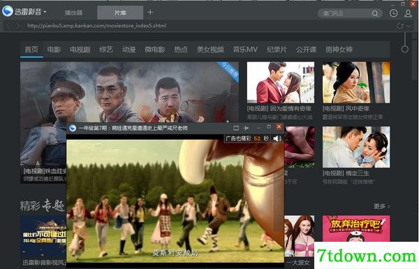Click the [电视剧] 因为爱情有奇缘 title
Viewport: 419px width, 269px height.
[279, 108]
